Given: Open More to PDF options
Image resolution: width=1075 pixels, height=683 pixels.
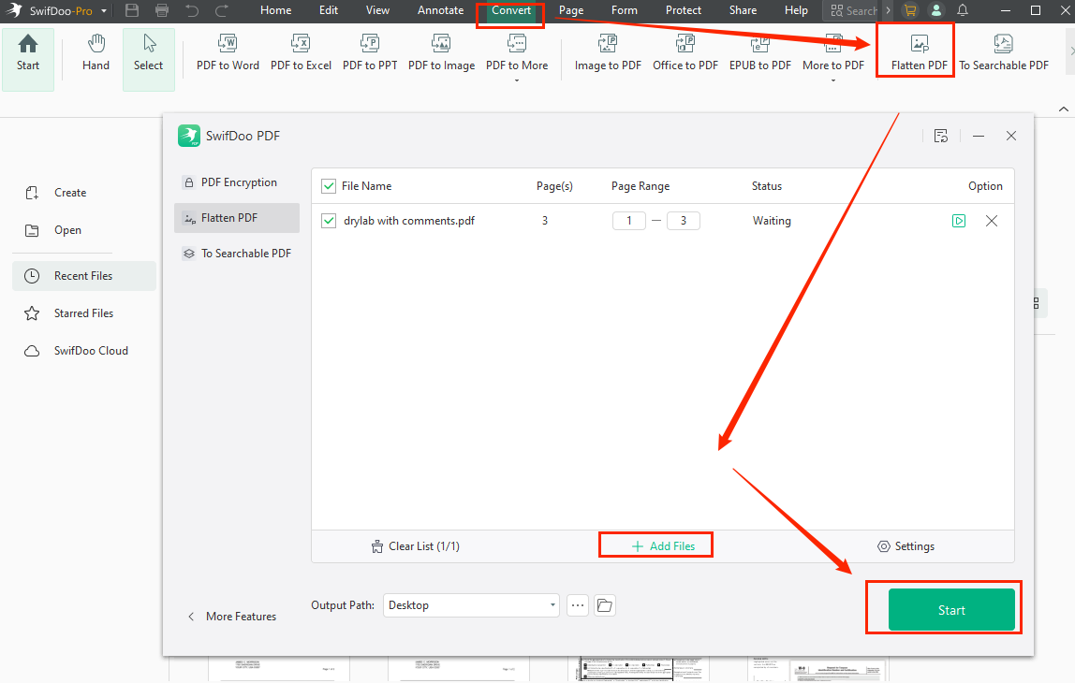Looking at the screenshot, I should tap(833, 56).
